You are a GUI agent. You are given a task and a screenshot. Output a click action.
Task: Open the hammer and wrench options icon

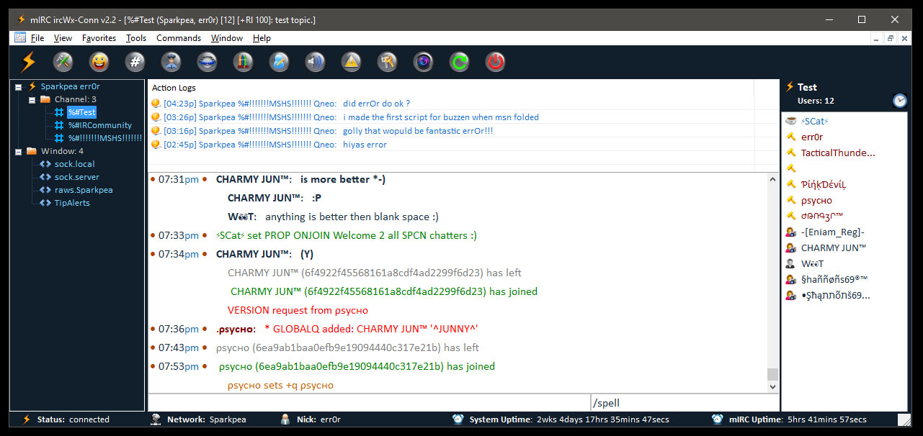[x=63, y=62]
